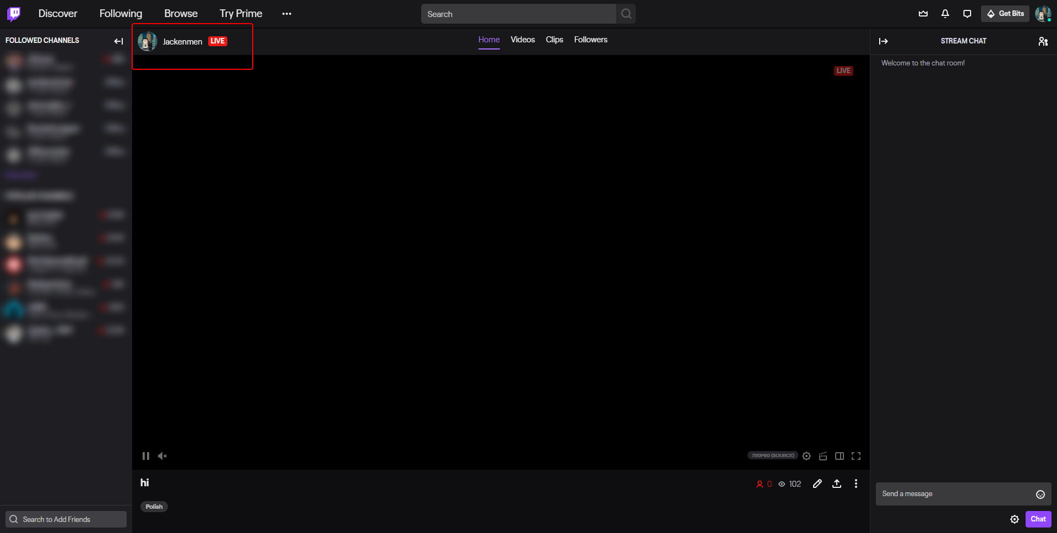This screenshot has width=1057, height=533.
Task: Enter fullscreen playback
Action: tap(856, 455)
